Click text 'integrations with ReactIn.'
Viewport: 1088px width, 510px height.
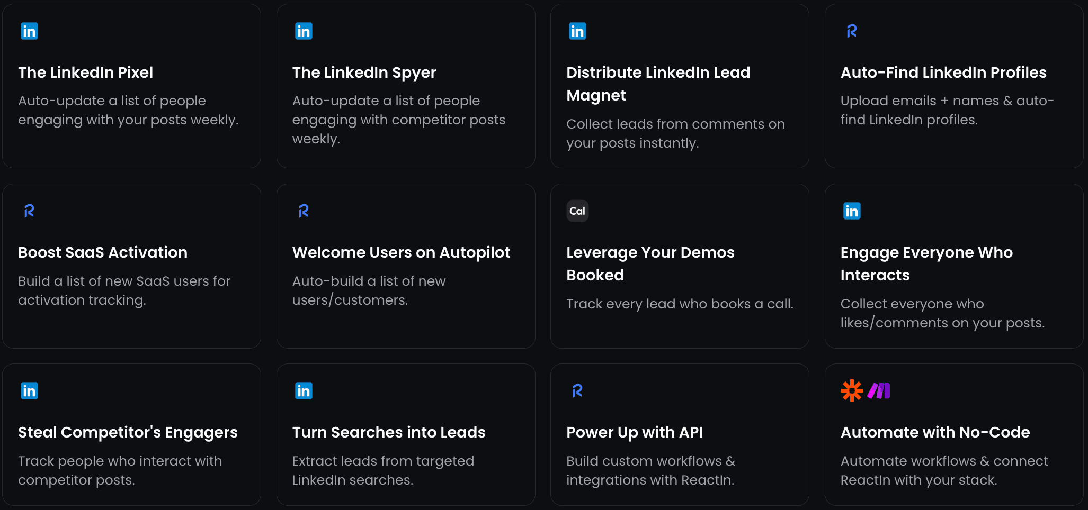[x=650, y=480]
